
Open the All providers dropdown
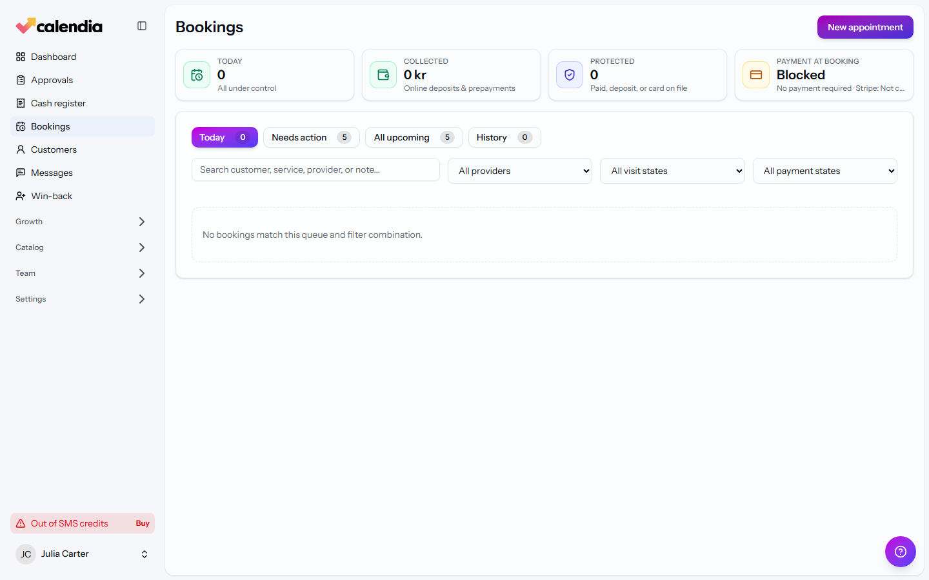click(520, 171)
